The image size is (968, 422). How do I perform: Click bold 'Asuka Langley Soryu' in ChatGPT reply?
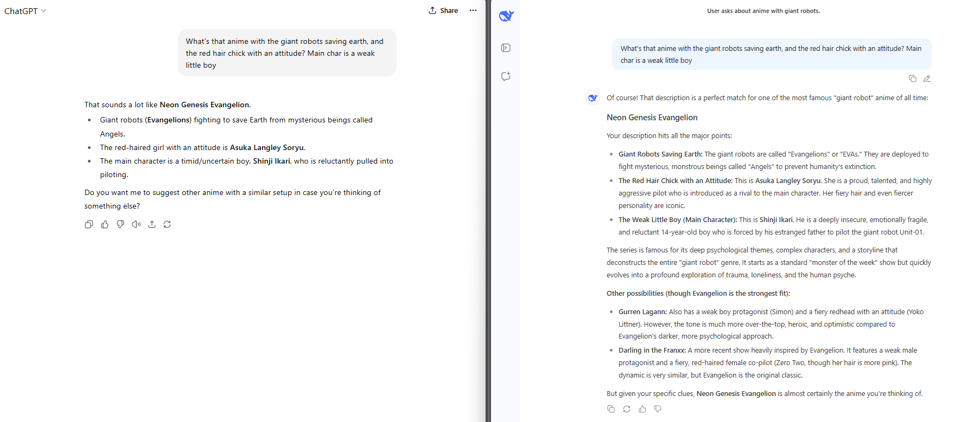tap(266, 147)
